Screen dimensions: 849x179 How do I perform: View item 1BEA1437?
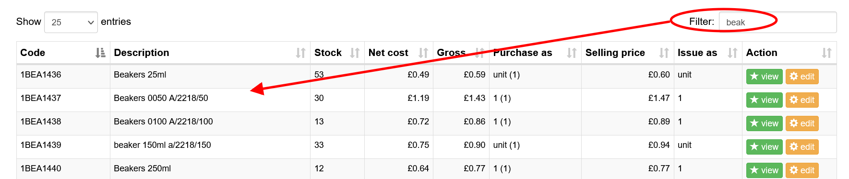tap(765, 100)
